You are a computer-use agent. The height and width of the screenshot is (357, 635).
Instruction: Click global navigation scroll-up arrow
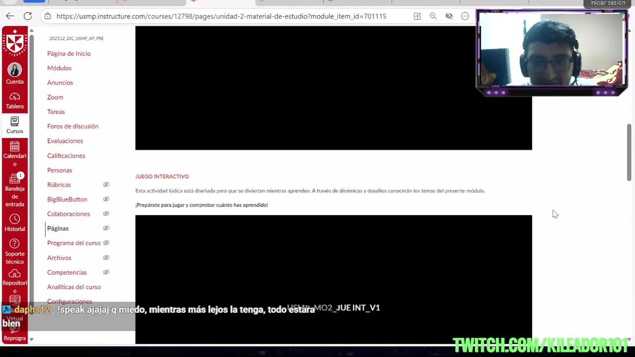click(31, 31)
